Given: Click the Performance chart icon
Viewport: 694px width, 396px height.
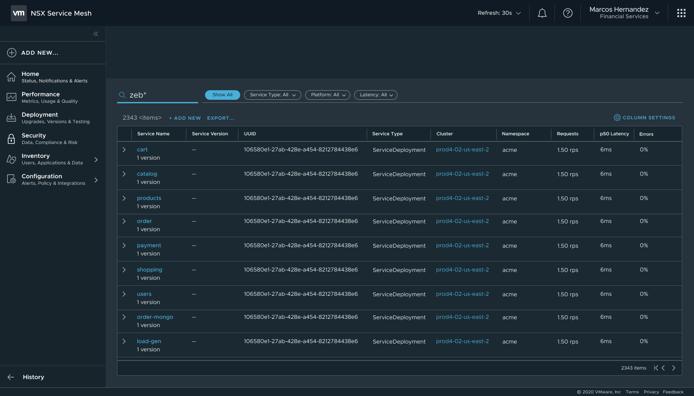Looking at the screenshot, I should click(11, 97).
